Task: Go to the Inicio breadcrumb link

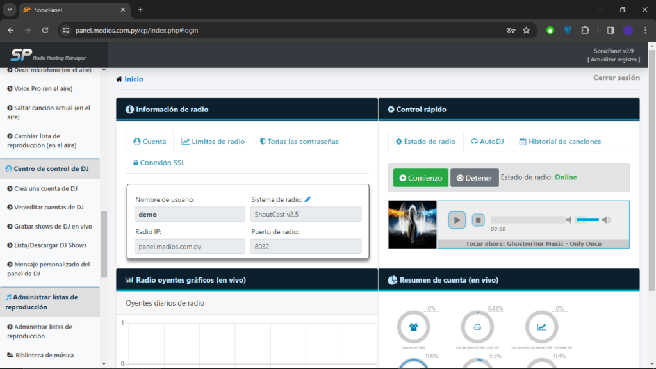Action: click(x=134, y=79)
